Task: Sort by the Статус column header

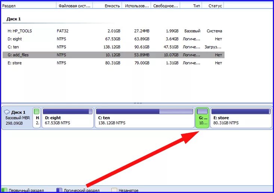Action: [x=215, y=6]
